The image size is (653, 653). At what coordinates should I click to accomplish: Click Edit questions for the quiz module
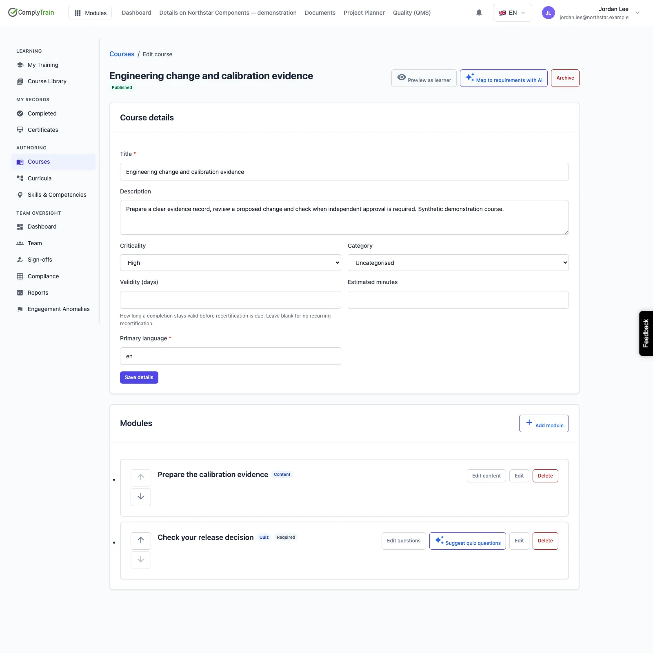tap(404, 541)
